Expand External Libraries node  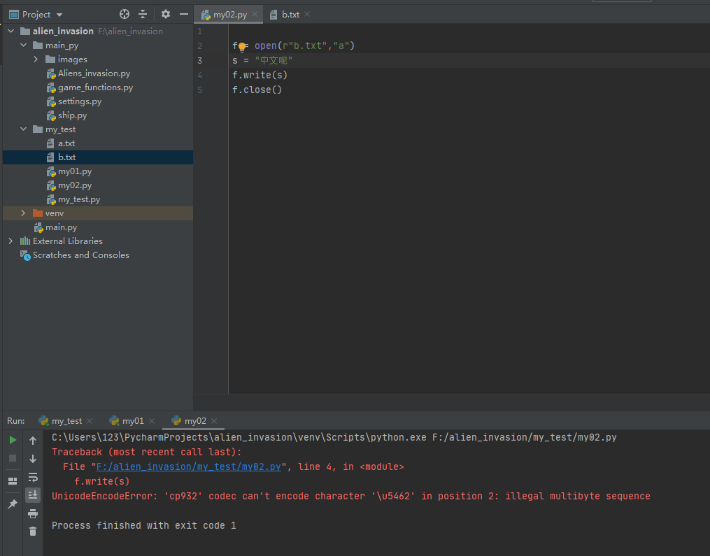pos(11,241)
